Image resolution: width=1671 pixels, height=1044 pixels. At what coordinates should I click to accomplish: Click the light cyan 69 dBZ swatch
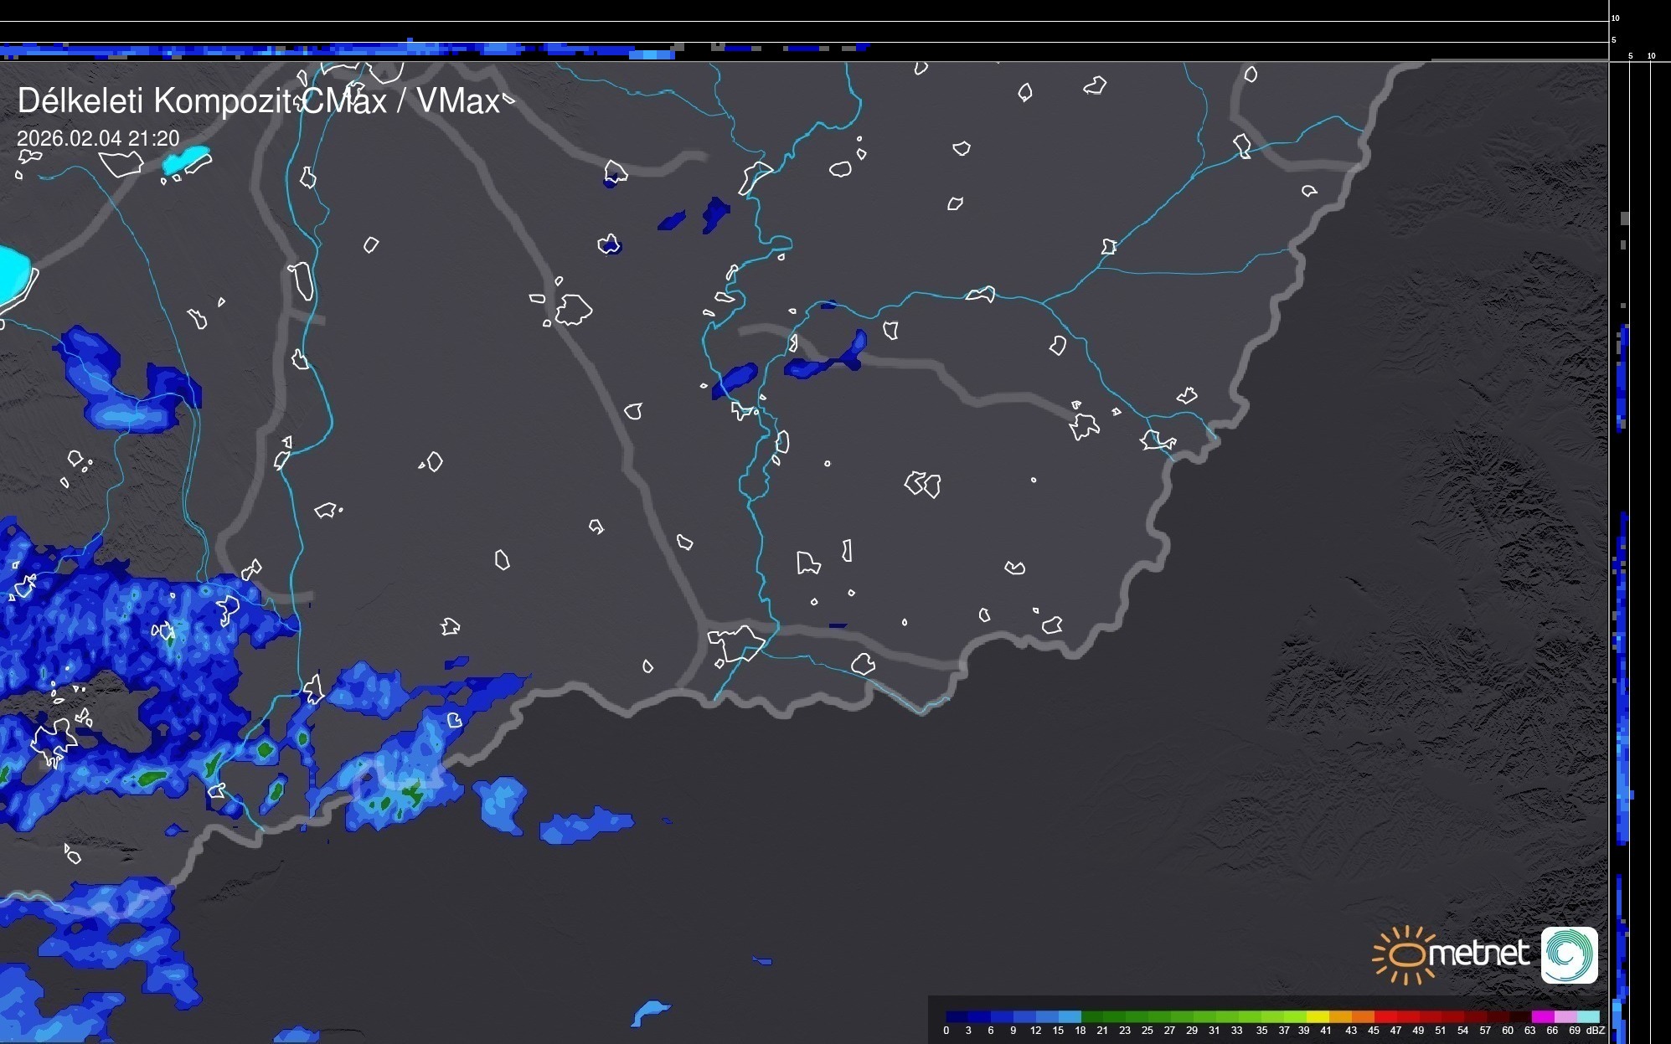pyautogui.click(x=1588, y=1016)
